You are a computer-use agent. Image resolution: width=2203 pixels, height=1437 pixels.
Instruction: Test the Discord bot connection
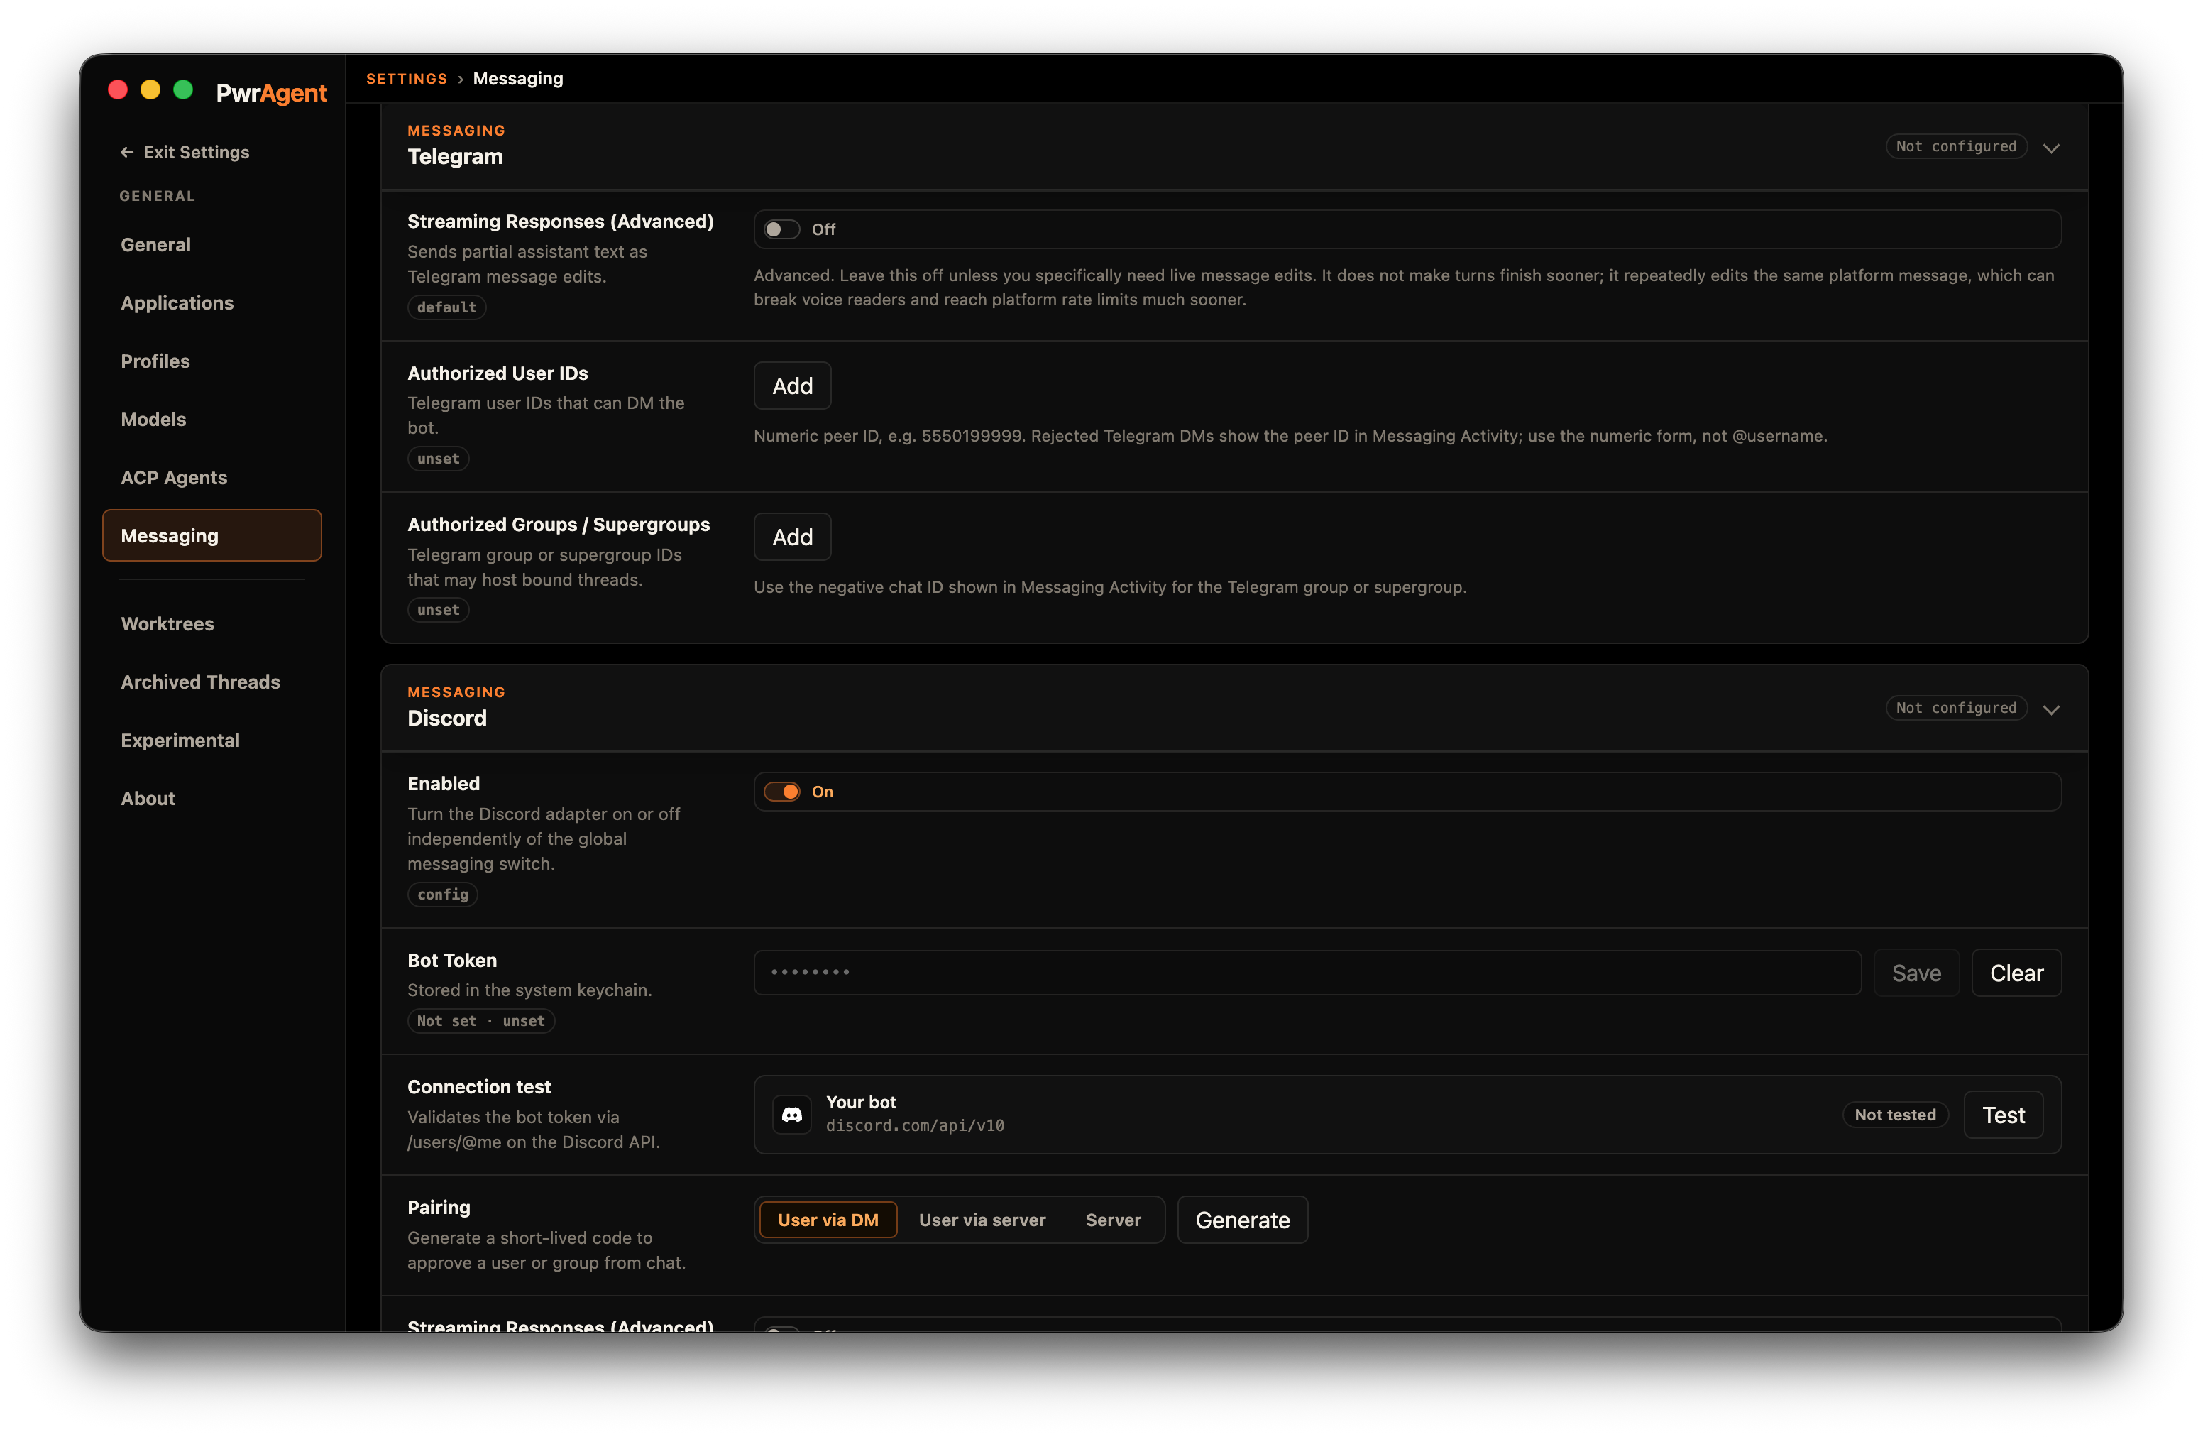[2003, 1115]
